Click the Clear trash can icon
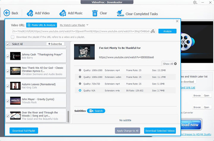Viewport: 214px width, 141px height. click(95, 13)
